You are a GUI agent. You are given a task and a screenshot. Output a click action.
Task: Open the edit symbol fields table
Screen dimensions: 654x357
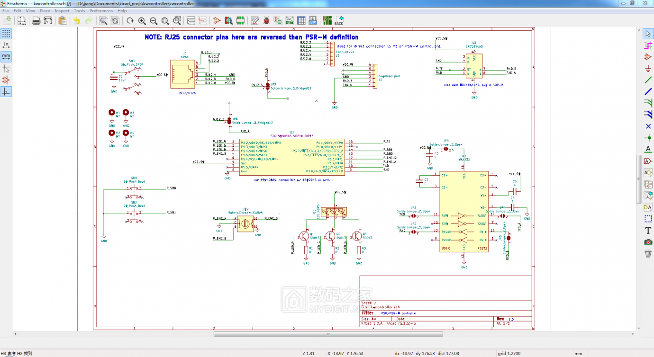[x=301, y=20]
